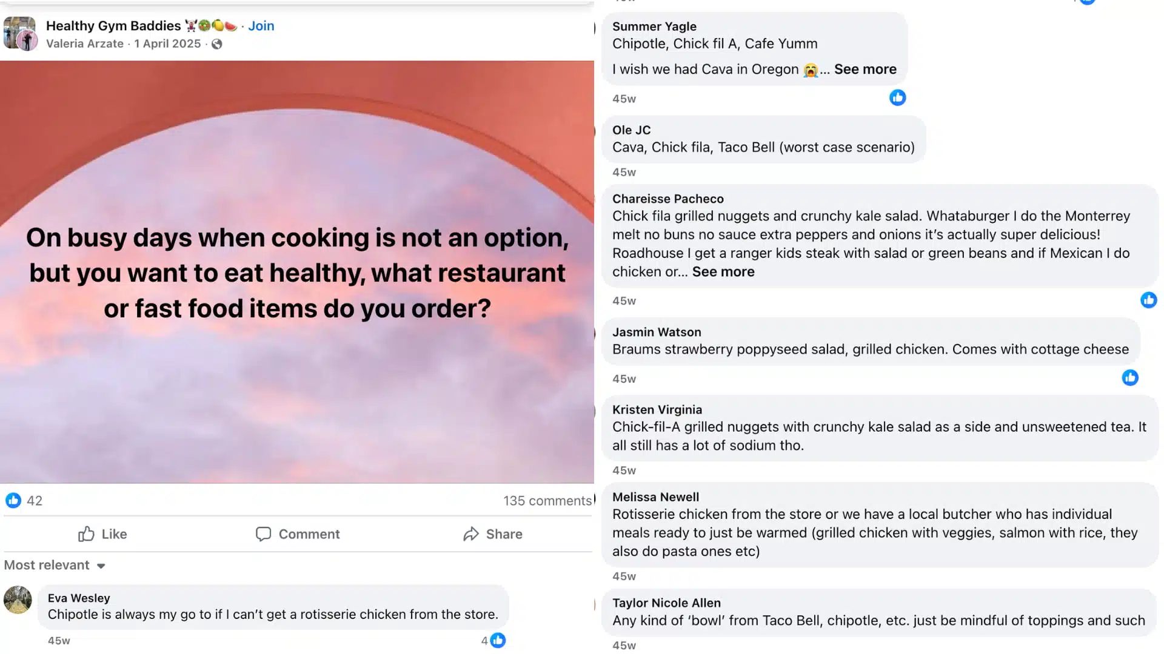
Task: Expand Summer Yagle's comment with See more
Action: 865,69
